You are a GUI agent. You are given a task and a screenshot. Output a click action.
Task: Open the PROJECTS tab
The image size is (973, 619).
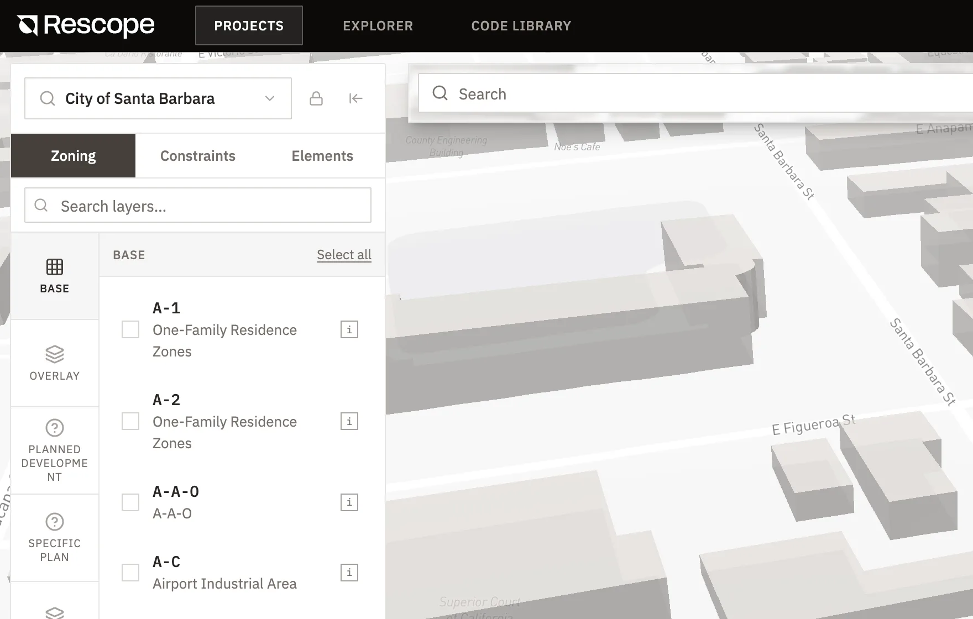(x=249, y=25)
